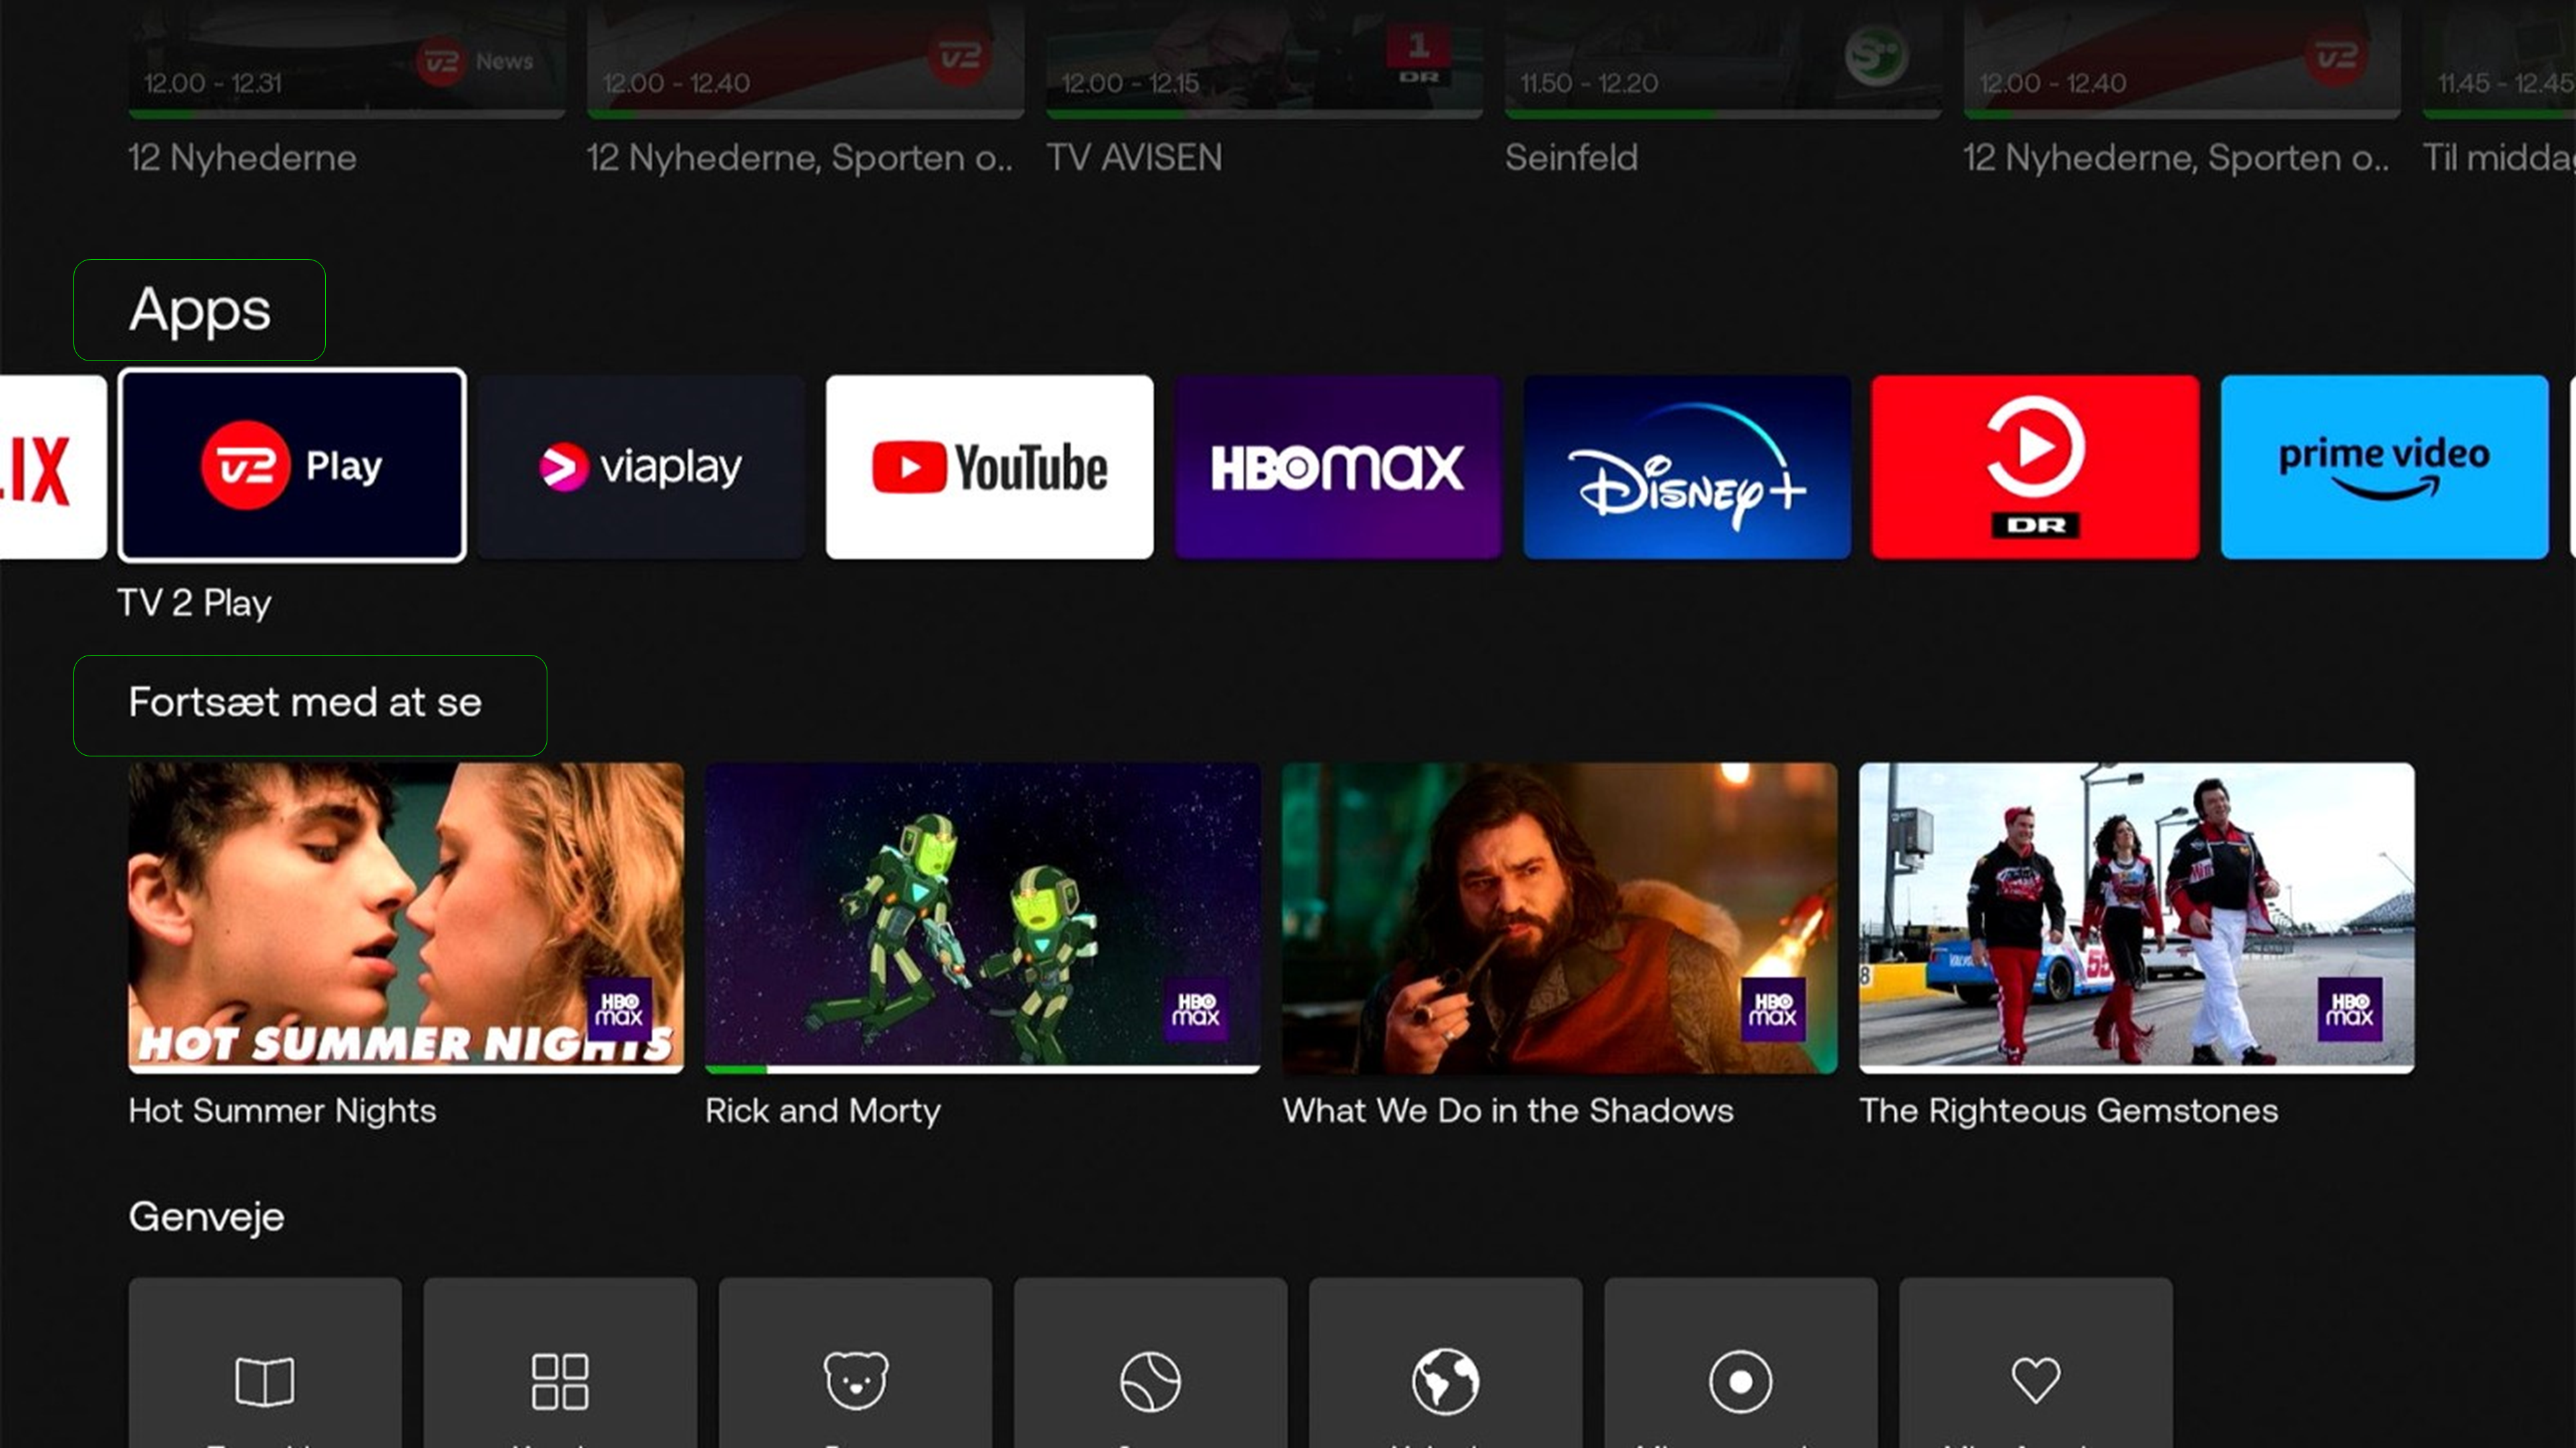Click Rick and Morty watch progress bar
This screenshot has width=2576, height=1448.
tap(982, 1069)
